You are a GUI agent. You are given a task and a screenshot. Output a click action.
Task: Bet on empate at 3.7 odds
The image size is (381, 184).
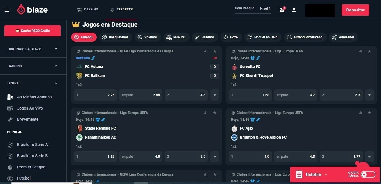296,95
